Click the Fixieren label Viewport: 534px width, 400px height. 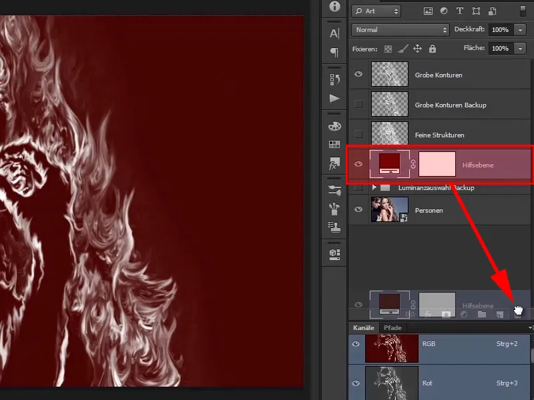[x=364, y=49]
